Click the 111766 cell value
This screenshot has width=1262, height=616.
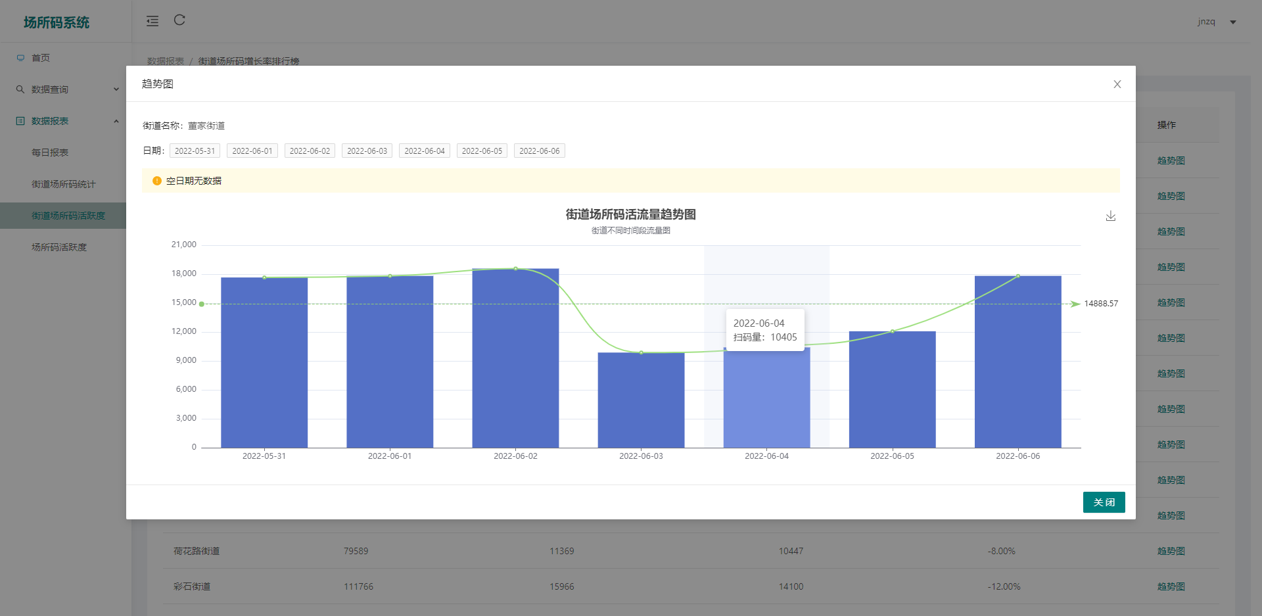[358, 586]
